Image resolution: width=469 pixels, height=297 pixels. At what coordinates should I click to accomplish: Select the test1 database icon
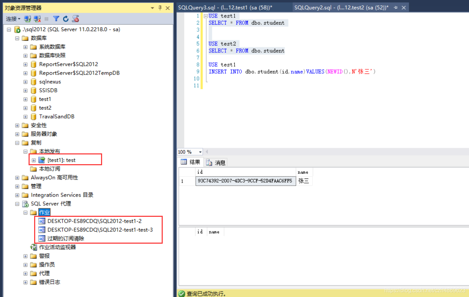[33, 99]
